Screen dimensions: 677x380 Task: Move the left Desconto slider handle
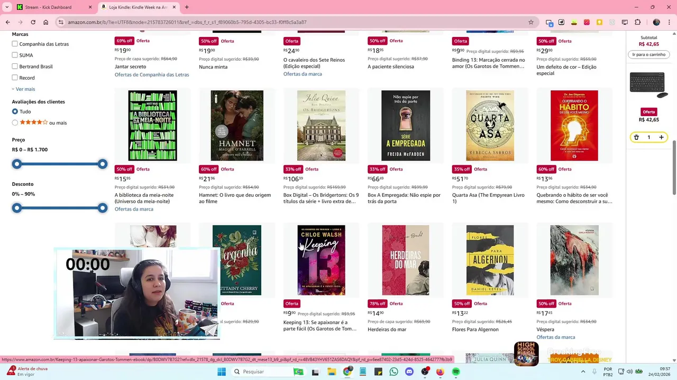tap(17, 208)
